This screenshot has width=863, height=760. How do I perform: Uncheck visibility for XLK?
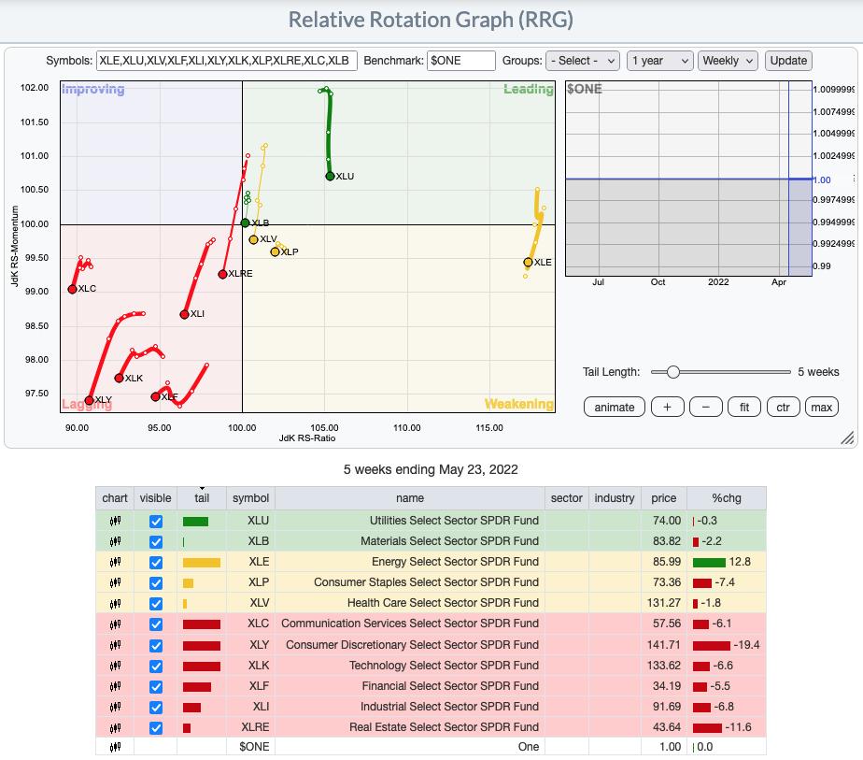(x=156, y=666)
